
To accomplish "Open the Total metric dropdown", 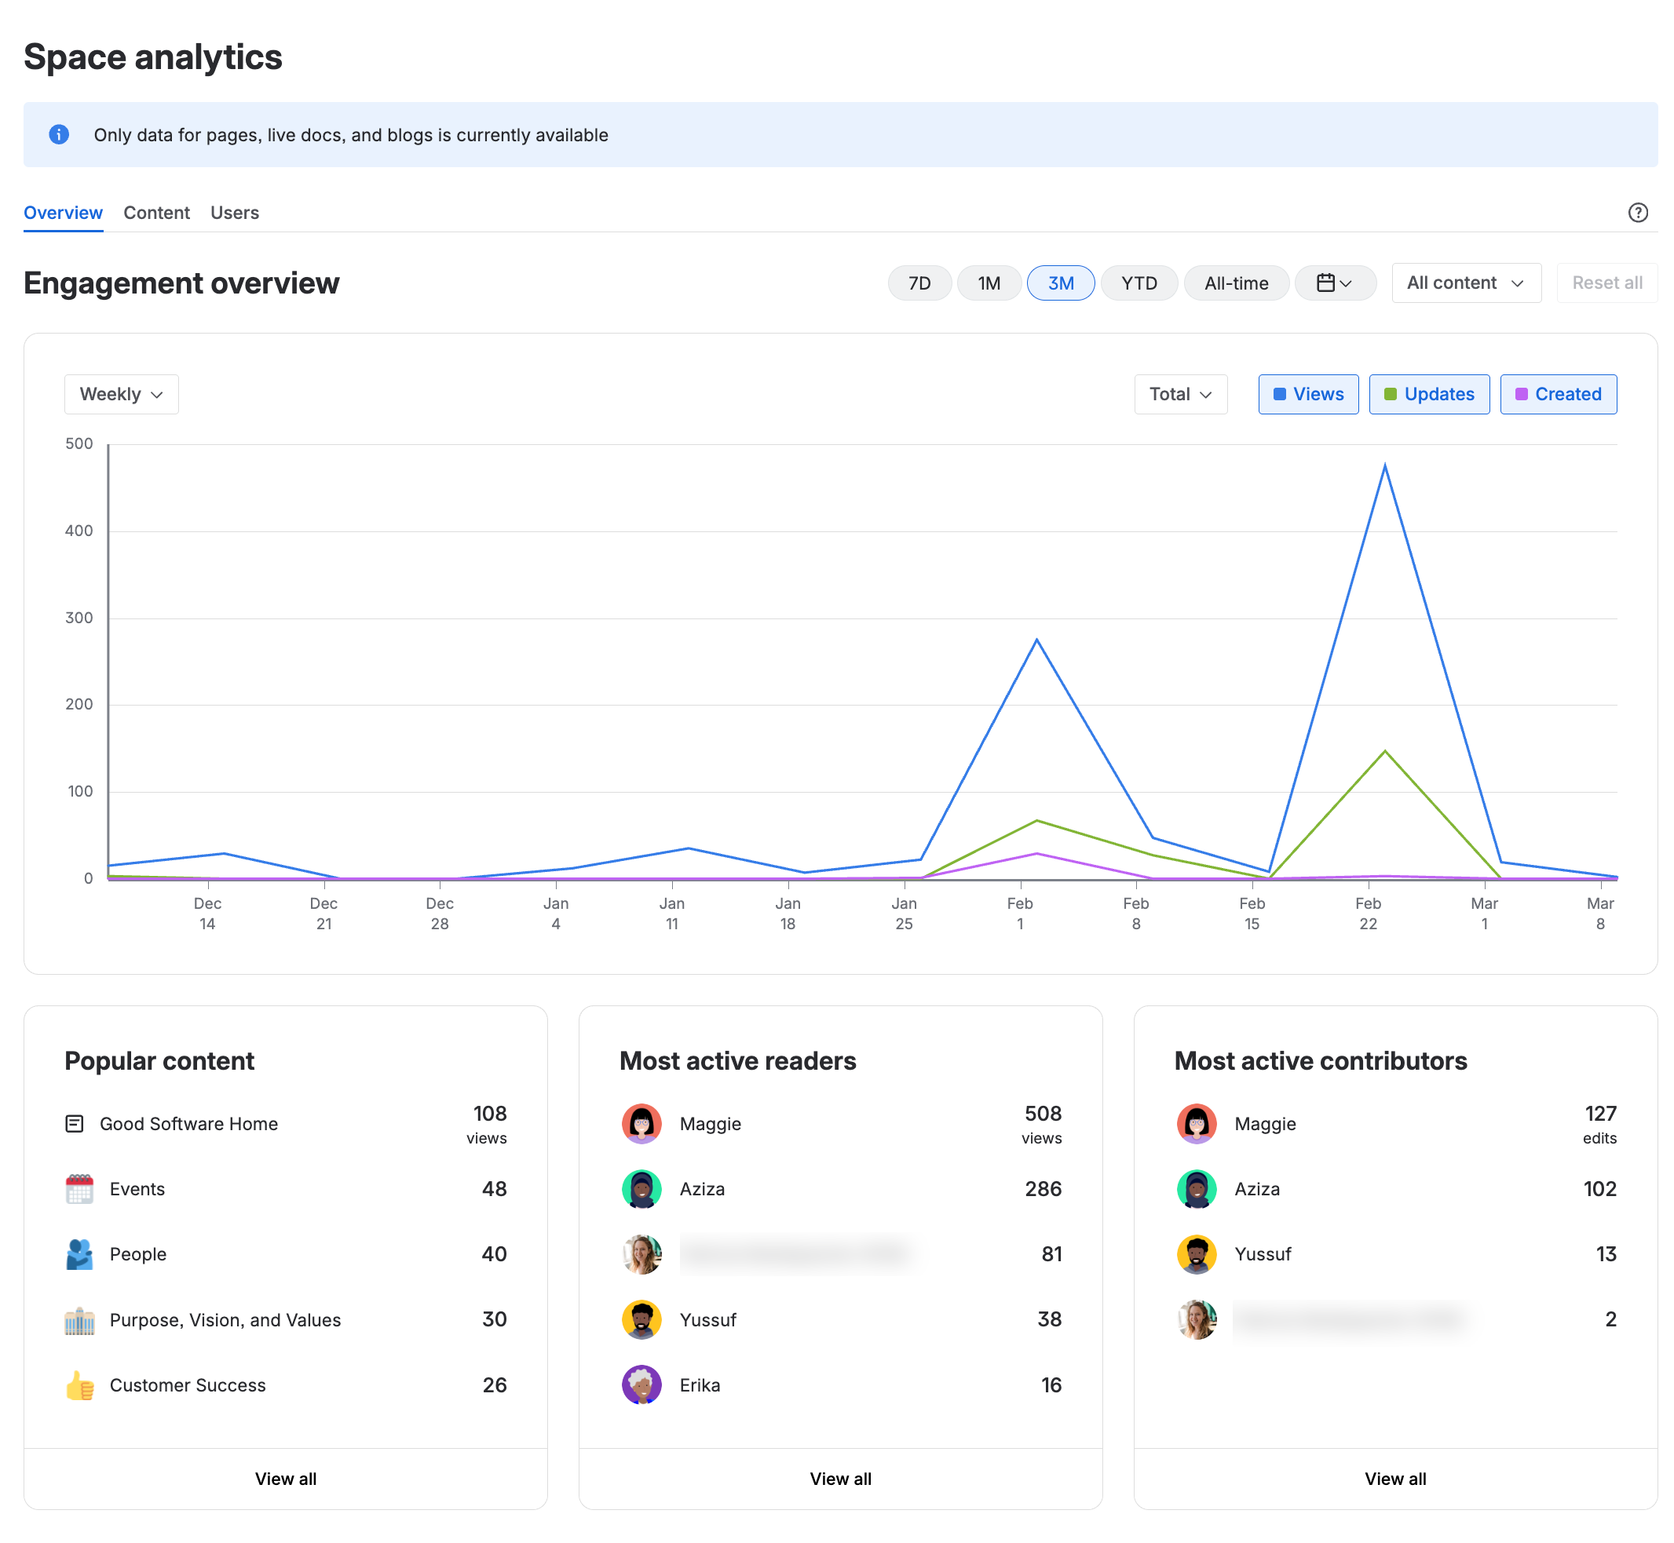I will point(1179,394).
